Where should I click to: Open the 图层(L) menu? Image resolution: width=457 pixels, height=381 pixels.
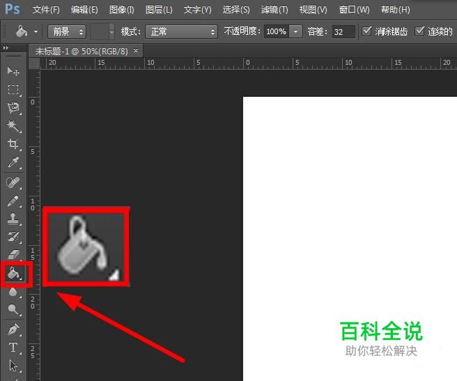point(159,10)
